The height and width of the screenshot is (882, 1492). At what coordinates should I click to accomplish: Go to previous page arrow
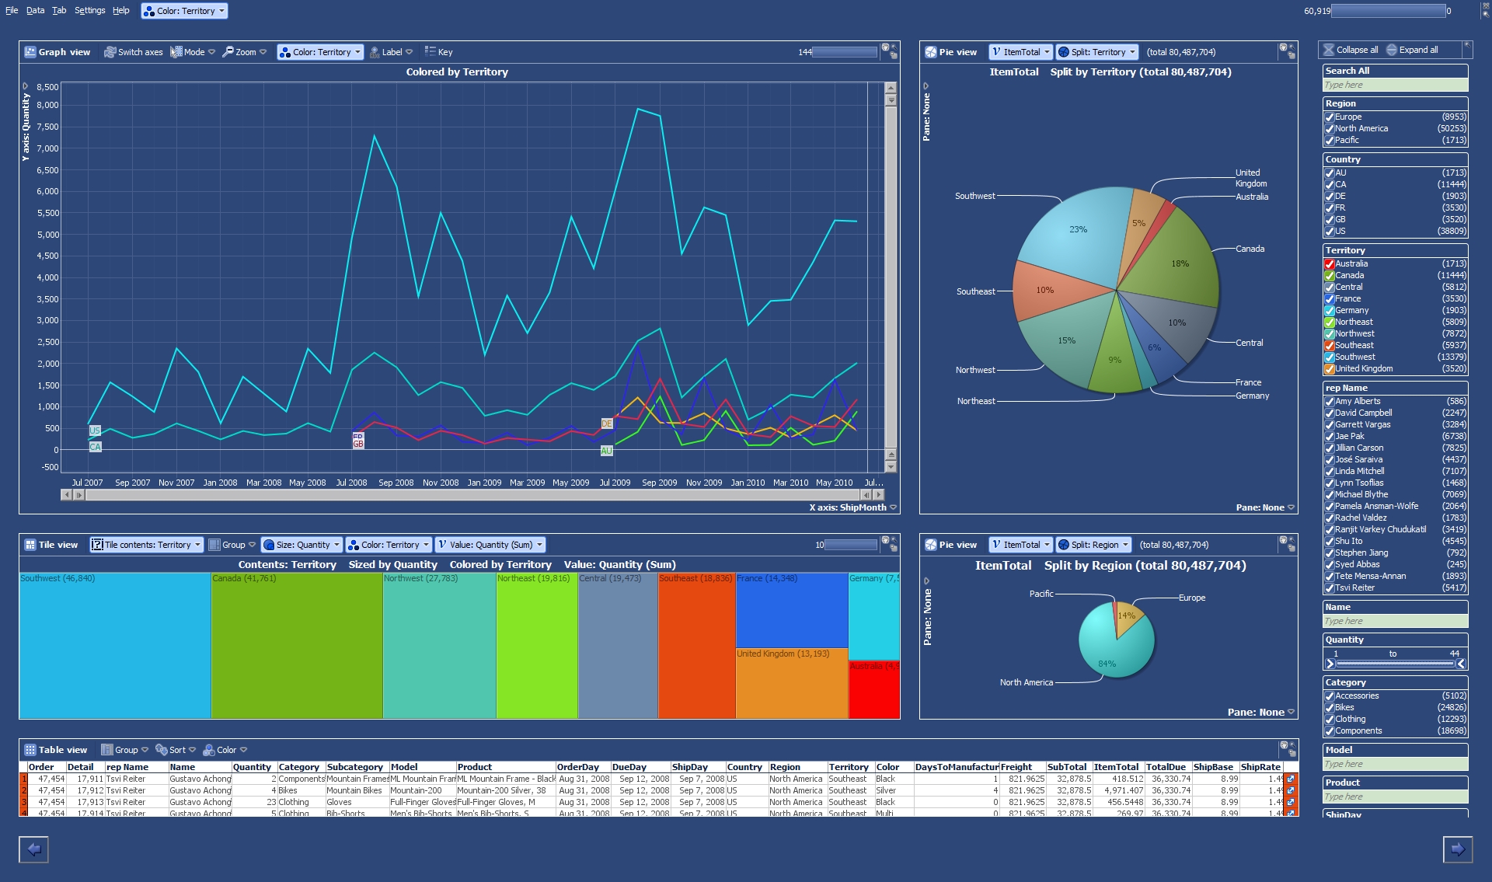tap(34, 849)
